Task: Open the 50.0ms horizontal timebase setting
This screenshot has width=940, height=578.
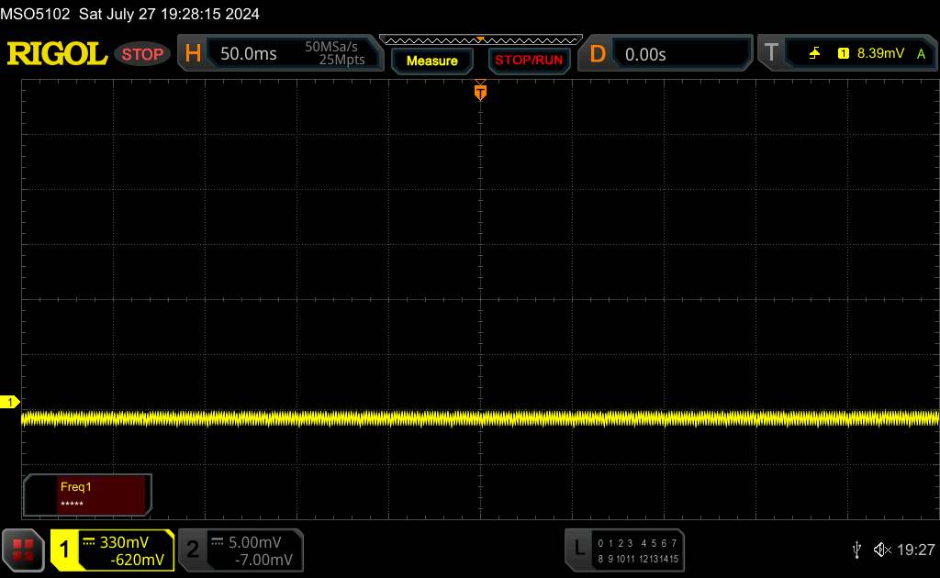Action: pos(249,54)
